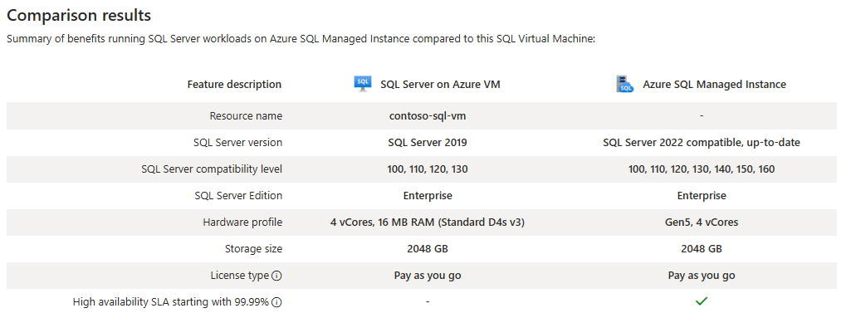
Task: Click the Storage size row label
Action: (253, 249)
